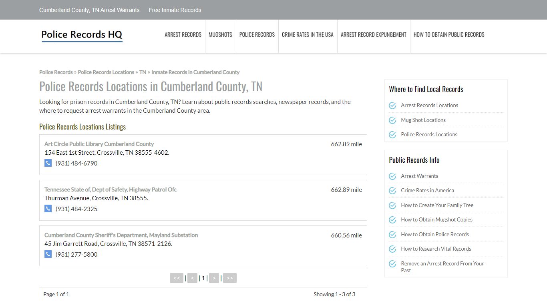The image size is (547, 307).
Task: Follow the Free Inmate Records link
Action: (175, 10)
